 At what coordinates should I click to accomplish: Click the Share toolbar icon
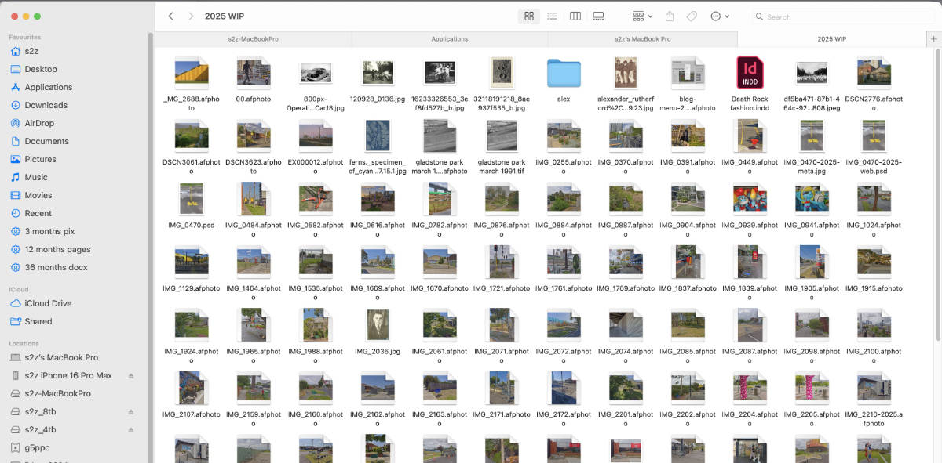click(670, 16)
